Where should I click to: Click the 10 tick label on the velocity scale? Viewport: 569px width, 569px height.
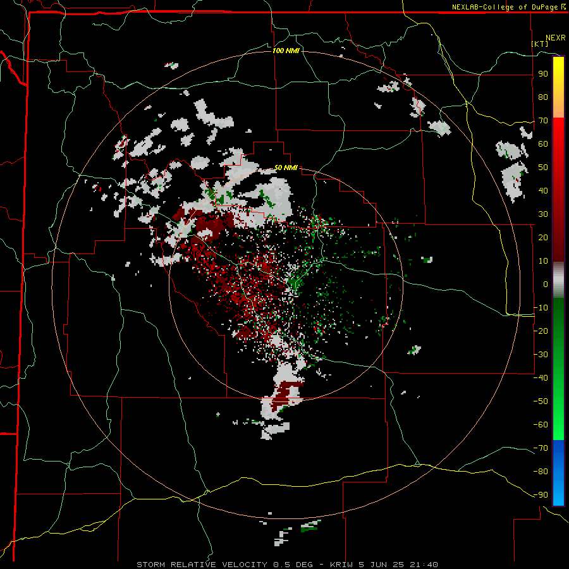coord(543,261)
